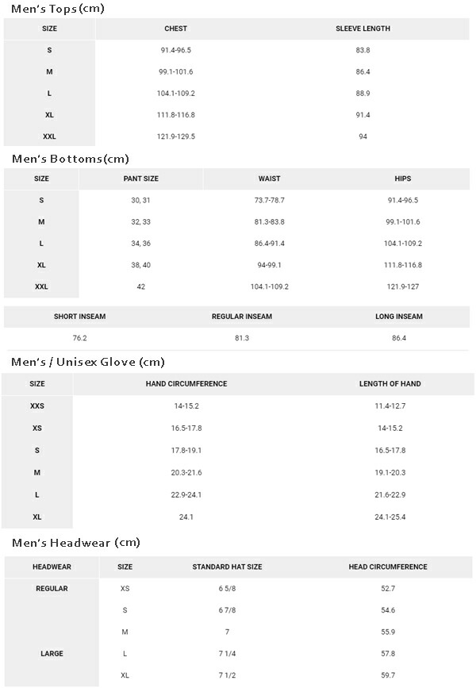Screen dimensions: 476x688
Task: Click the CHEST column header
Action: click(x=175, y=29)
